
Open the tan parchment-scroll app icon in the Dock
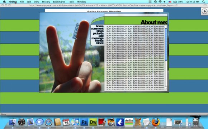138,122
